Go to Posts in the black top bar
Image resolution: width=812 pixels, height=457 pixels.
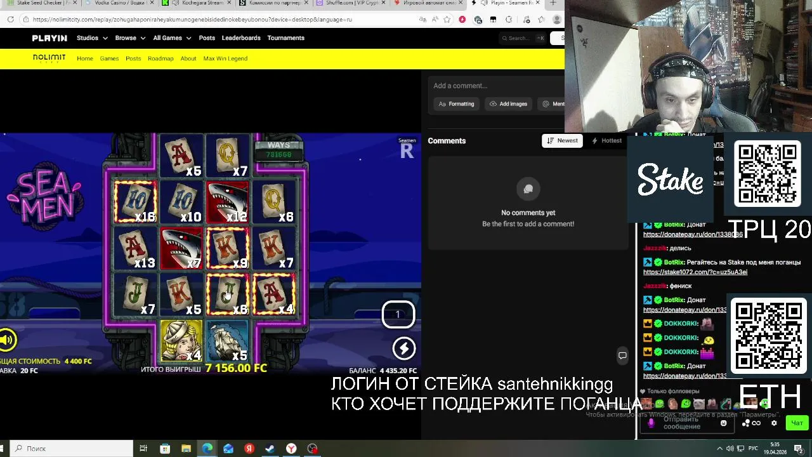click(207, 38)
